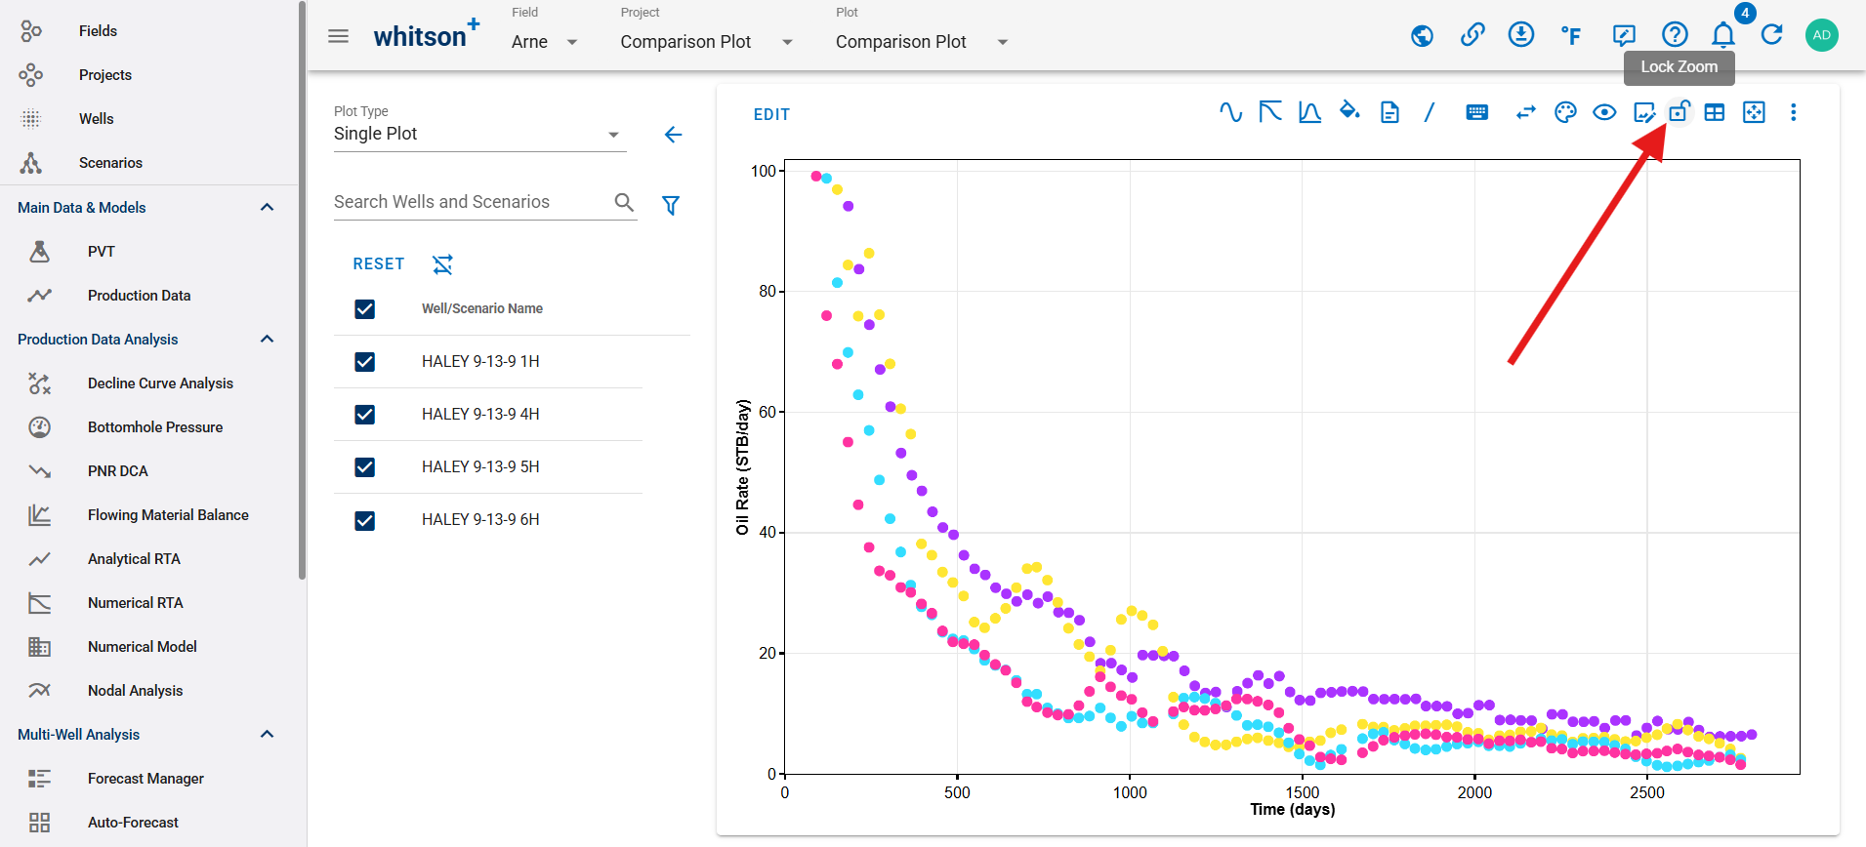Uncheck the HALEY 9-13-9 5H checkbox
Screen dimensions: 1866x847
click(x=365, y=467)
